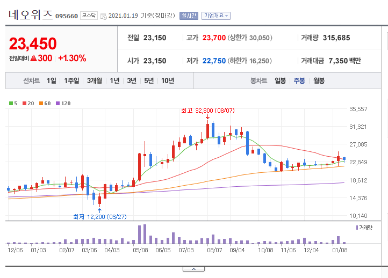Switch to 주봉 weekly candle chart
Screen dimensions: 388x278
(299, 81)
